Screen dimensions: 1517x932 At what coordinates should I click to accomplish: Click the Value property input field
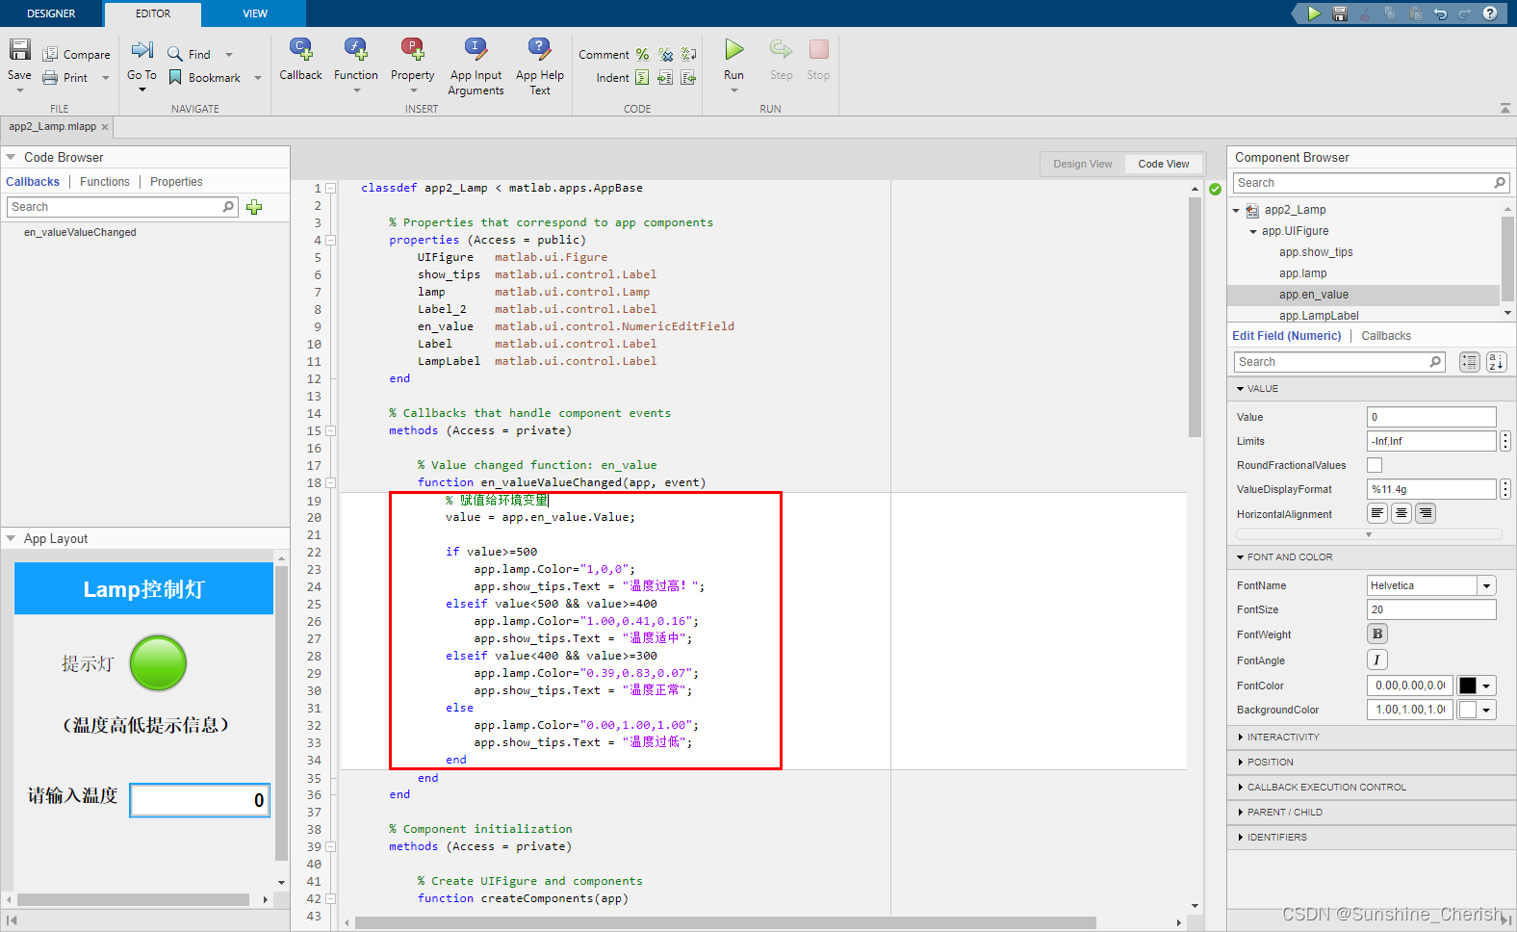[1431, 417]
